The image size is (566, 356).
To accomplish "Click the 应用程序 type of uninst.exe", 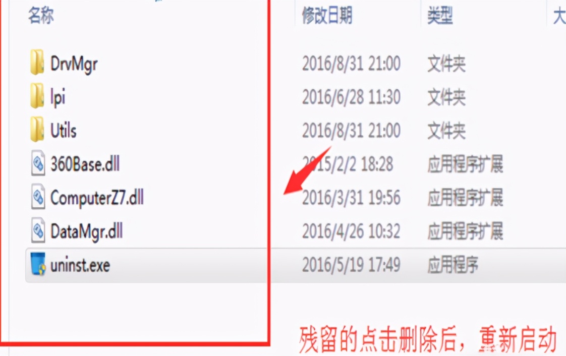I will pos(453,265).
